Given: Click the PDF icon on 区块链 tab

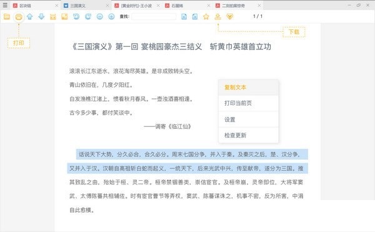Looking at the screenshot, I should 15,6.
